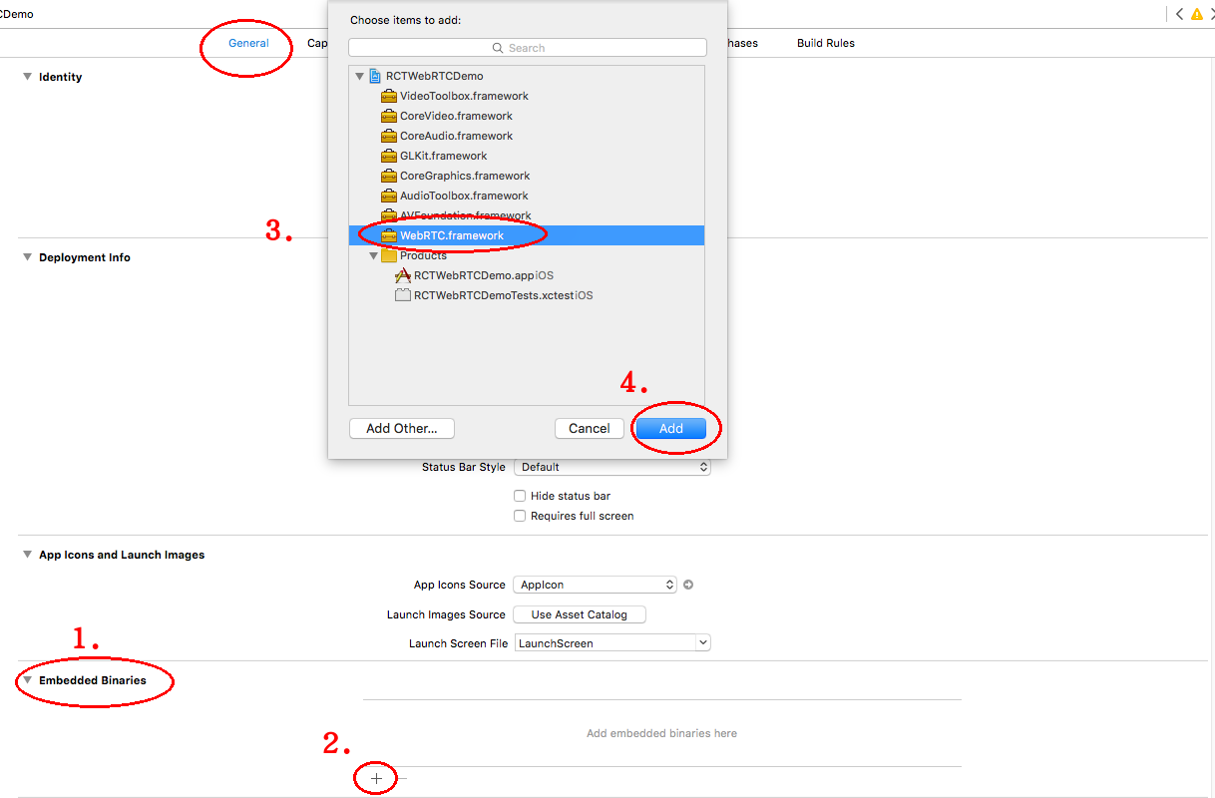Collapse the RCTWebRTCDemo project tree
1215x798 pixels.
(x=359, y=76)
